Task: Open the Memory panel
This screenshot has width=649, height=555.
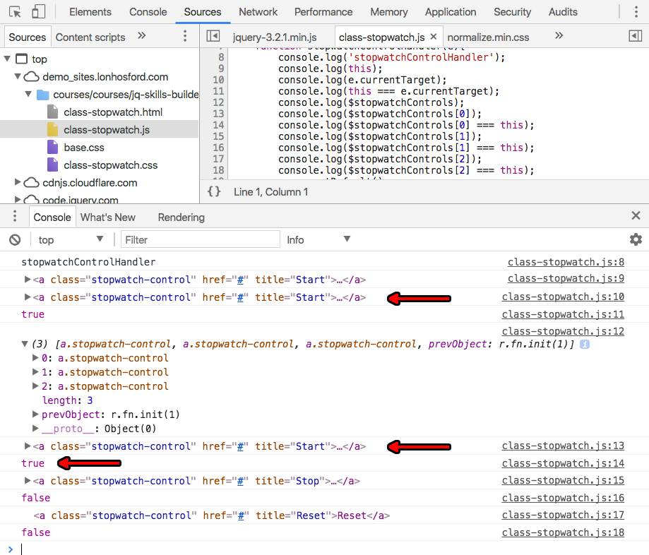Action: (x=388, y=12)
